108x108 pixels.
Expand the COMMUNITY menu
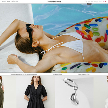tap(15, 2)
